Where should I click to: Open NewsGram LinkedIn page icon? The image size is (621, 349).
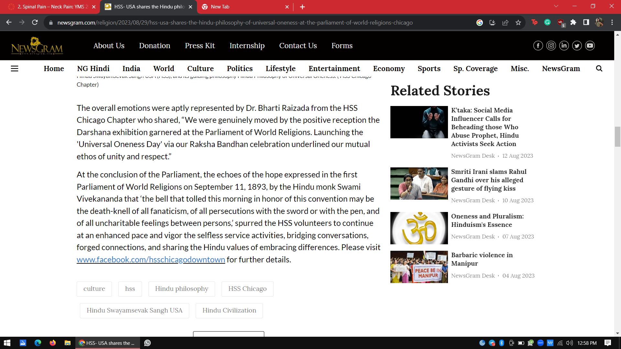pyautogui.click(x=564, y=46)
